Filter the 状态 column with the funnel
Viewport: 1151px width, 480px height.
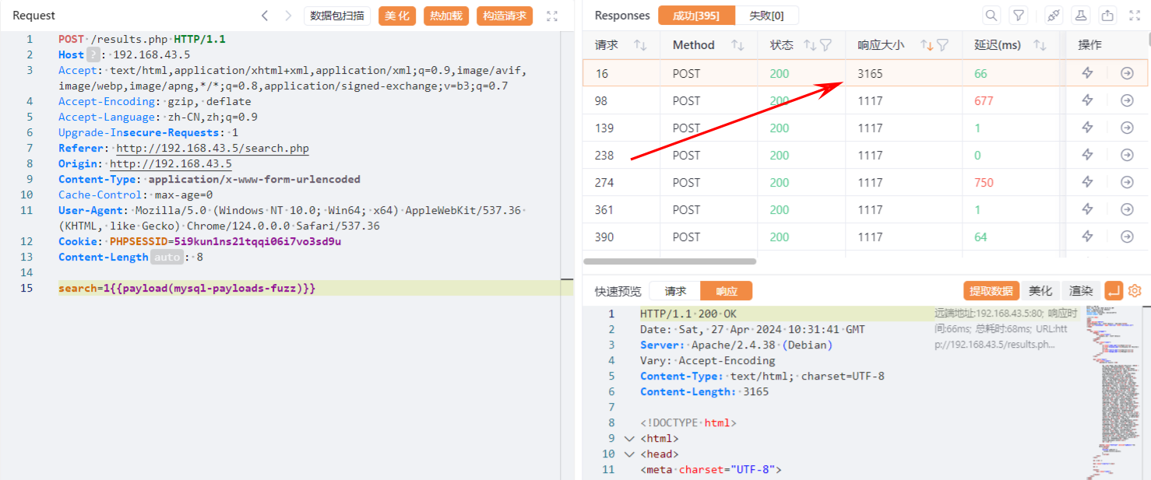pos(825,45)
